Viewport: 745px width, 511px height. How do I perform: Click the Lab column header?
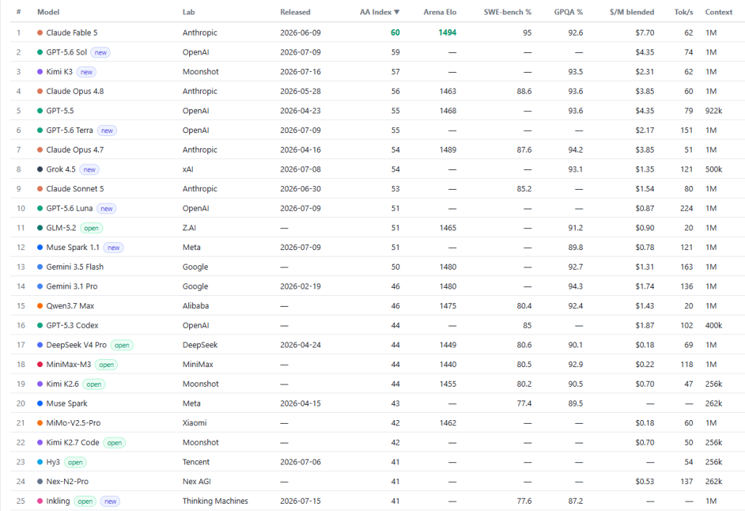(188, 12)
